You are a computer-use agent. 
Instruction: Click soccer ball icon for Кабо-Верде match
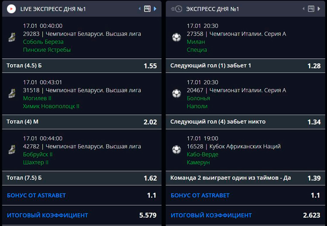[x=177, y=150]
